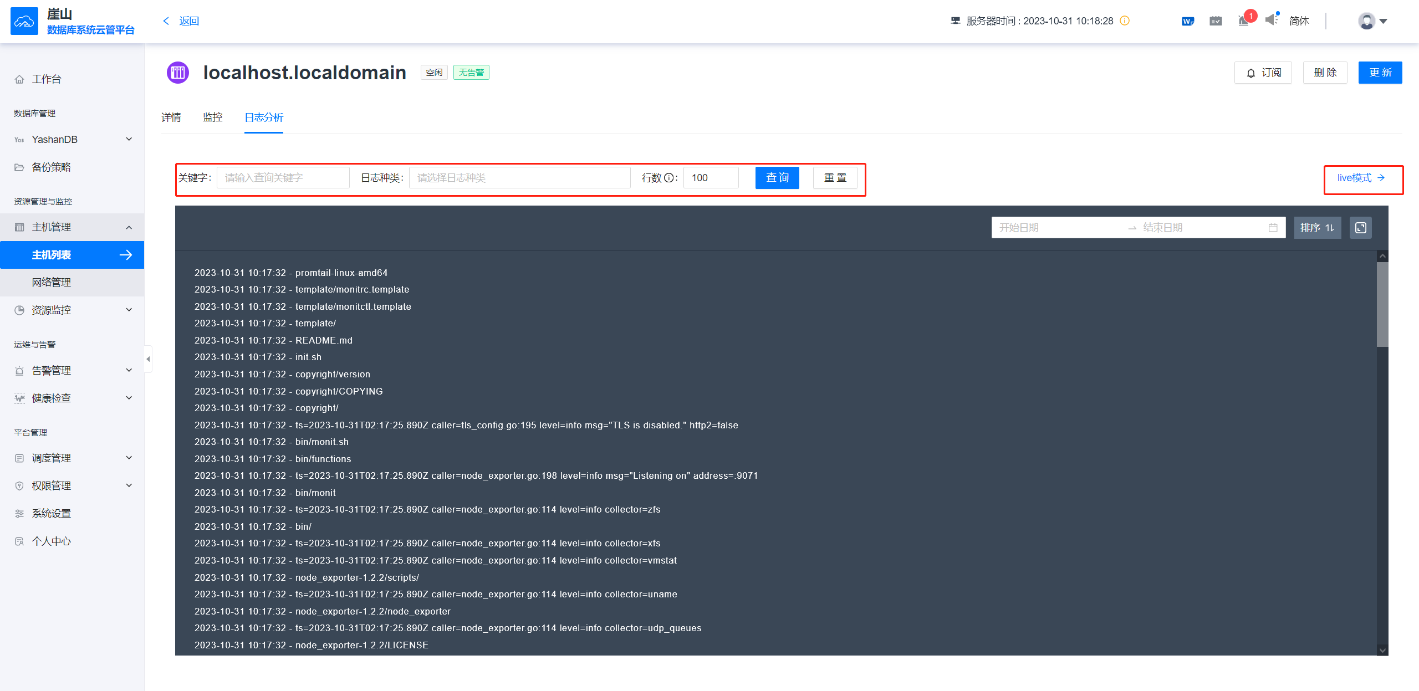Click the speaker announcement icon

[1271, 20]
